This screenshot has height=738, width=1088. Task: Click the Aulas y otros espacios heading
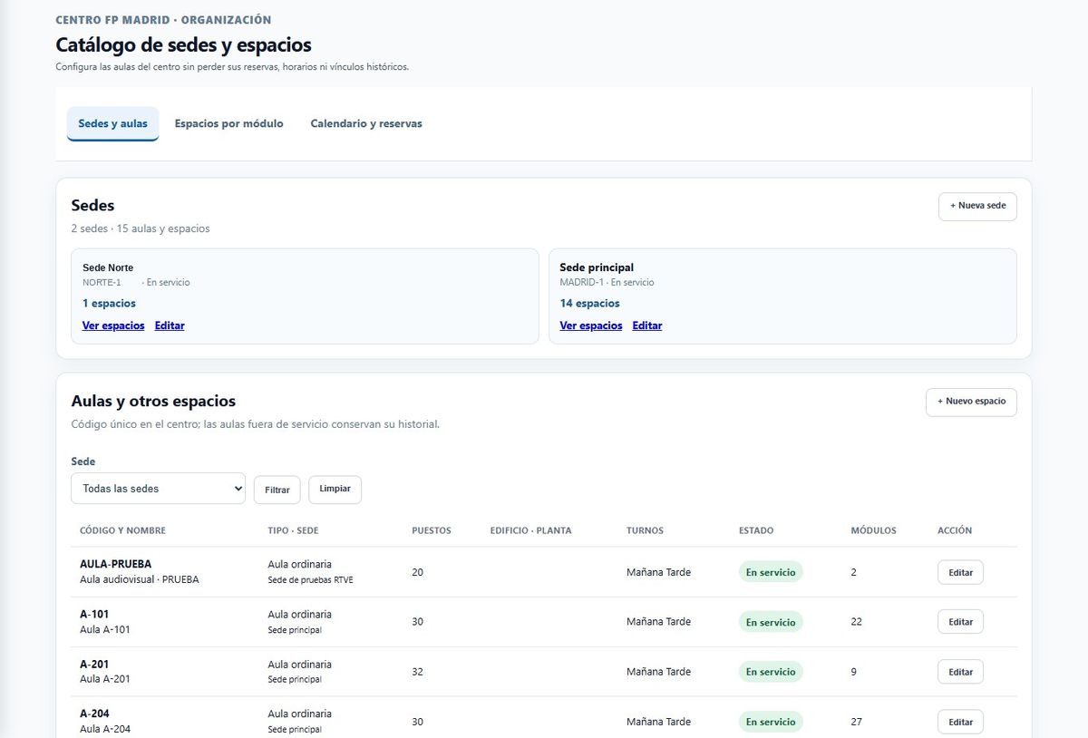[153, 401]
